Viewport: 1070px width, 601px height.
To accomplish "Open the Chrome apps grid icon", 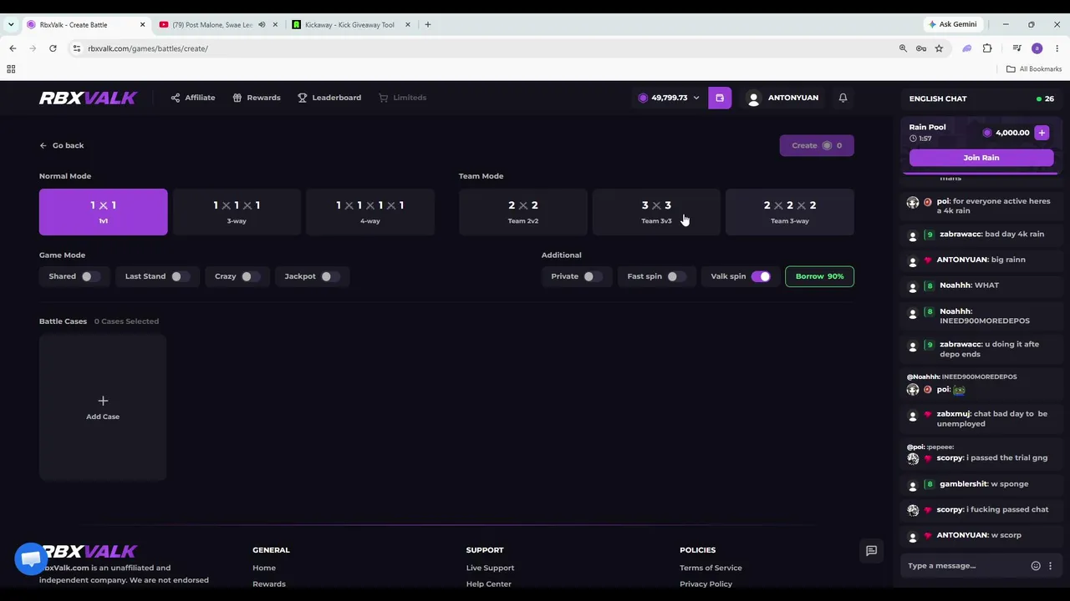I will coord(11,69).
